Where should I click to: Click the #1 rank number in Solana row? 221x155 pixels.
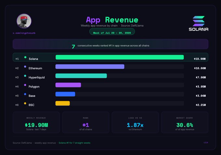coord(17,59)
